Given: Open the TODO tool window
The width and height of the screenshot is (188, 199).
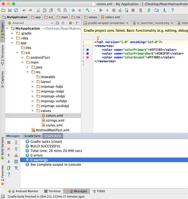Looking at the screenshot, I should [98, 191].
